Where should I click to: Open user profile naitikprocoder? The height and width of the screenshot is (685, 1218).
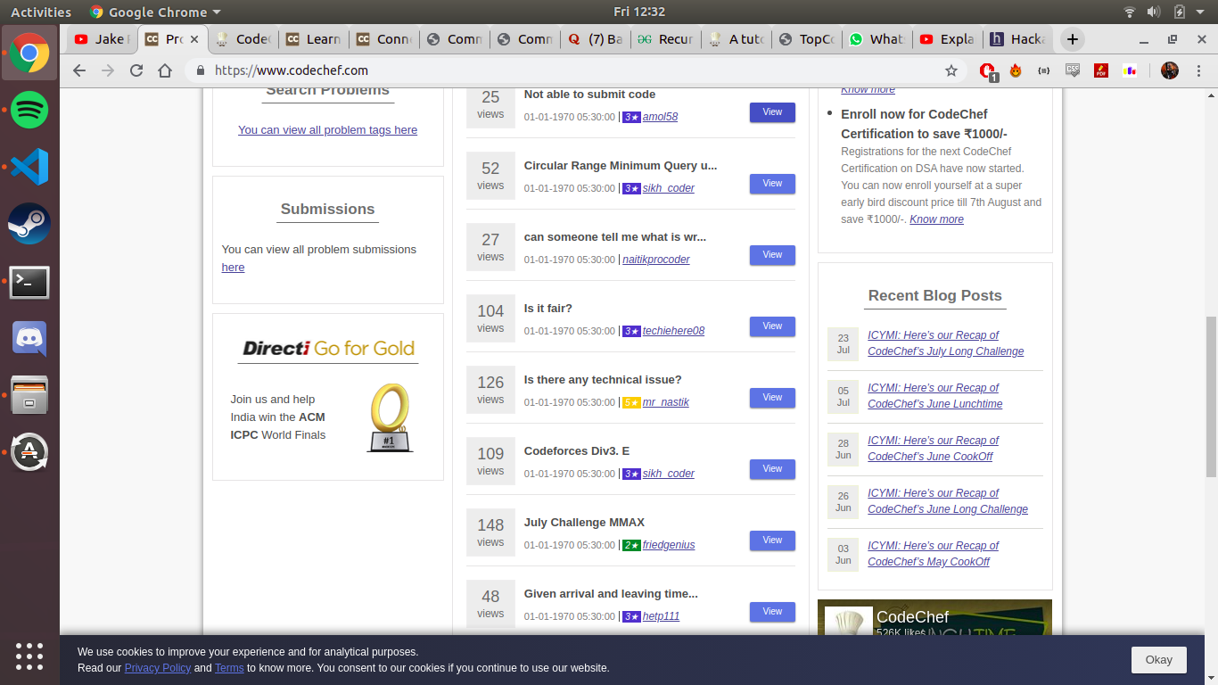point(656,260)
